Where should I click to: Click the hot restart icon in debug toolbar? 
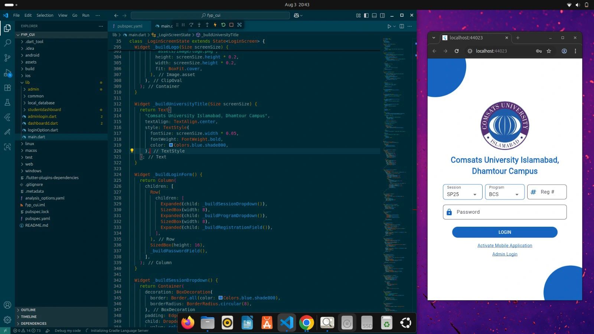click(223, 25)
